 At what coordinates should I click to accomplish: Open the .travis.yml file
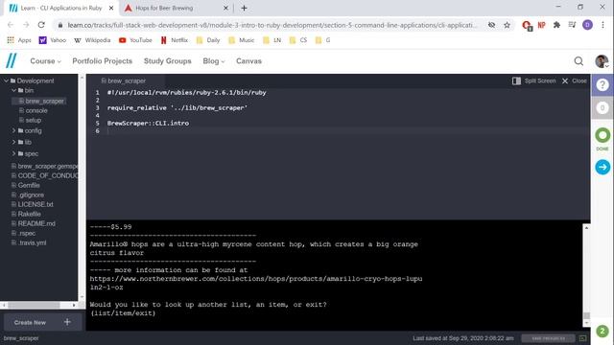tap(29, 242)
